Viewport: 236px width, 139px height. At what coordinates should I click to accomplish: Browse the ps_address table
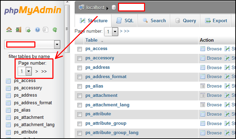pyautogui.click(x=214, y=67)
